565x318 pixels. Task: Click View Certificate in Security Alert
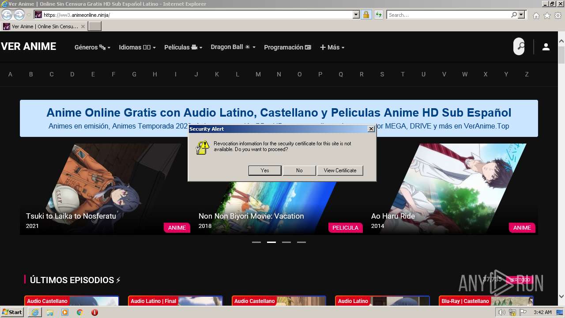click(340, 170)
